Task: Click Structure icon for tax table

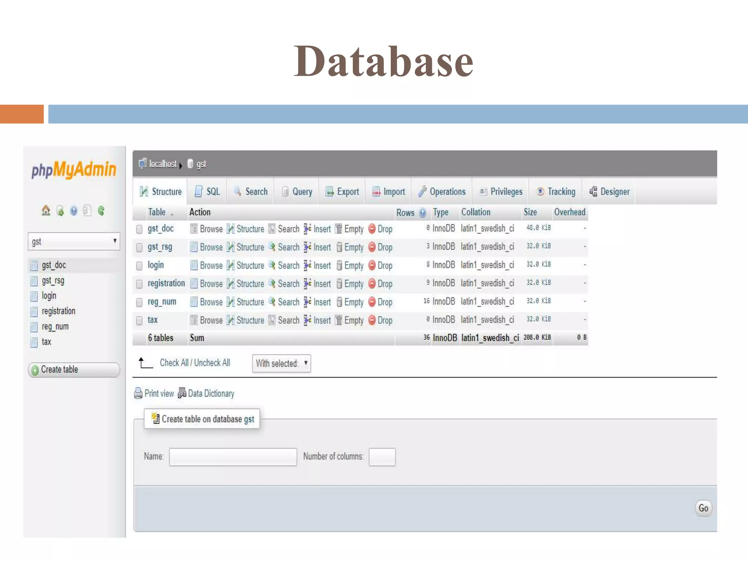Action: [230, 320]
